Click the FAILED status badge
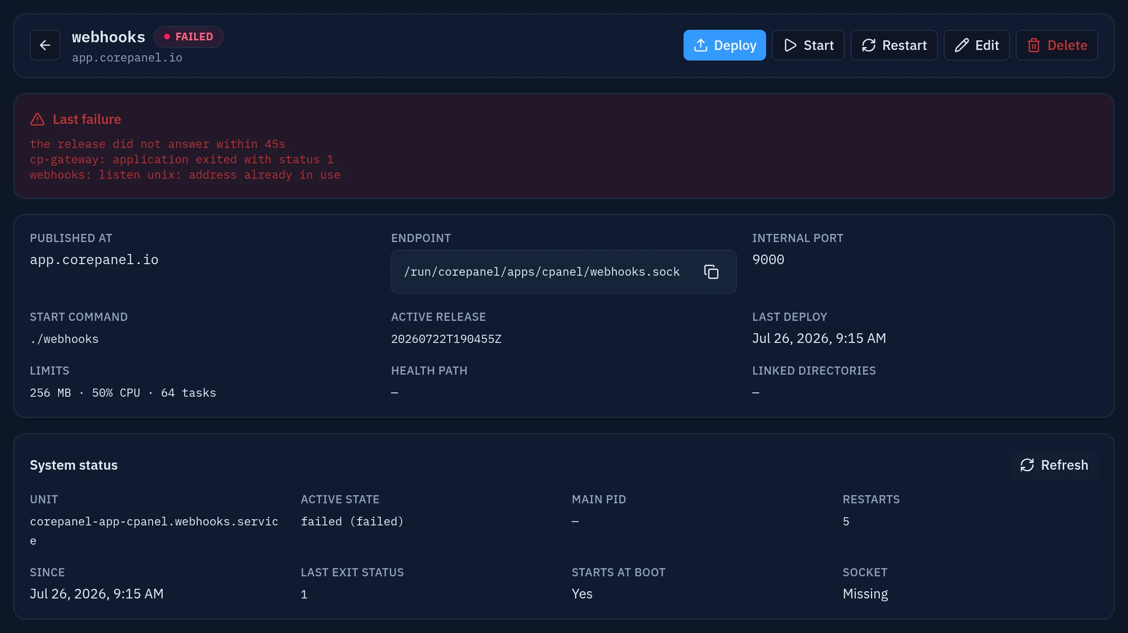Screen dimensions: 1128x633 coord(188,37)
